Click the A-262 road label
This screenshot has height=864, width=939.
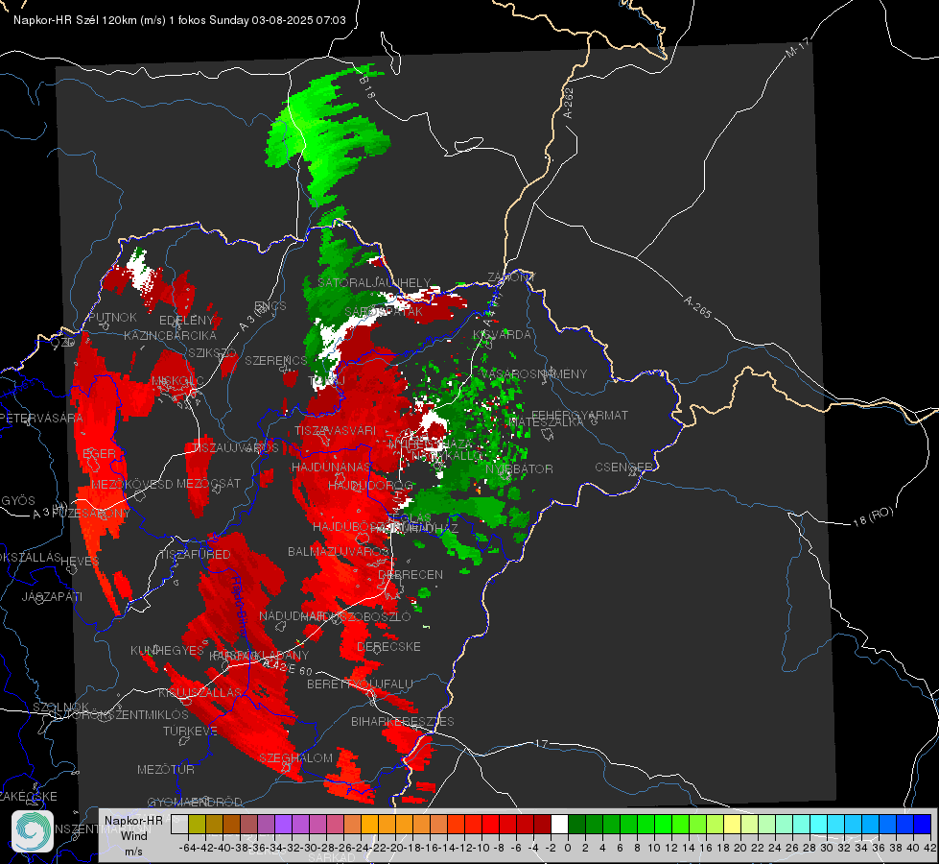(x=569, y=103)
